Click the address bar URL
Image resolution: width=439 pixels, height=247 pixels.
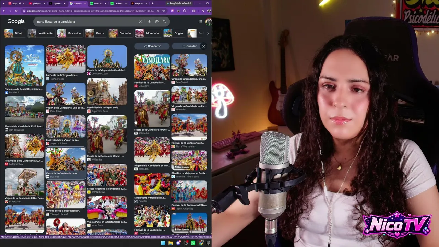click(90, 11)
